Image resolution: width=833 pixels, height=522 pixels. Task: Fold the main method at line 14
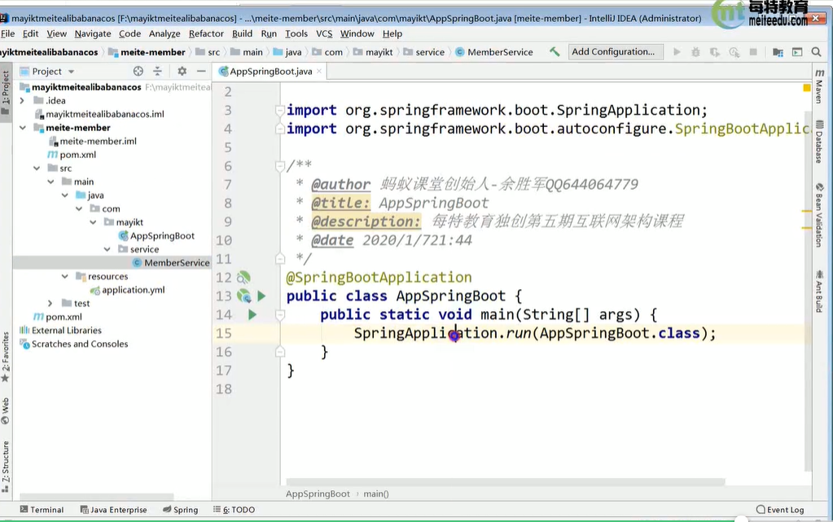click(x=280, y=315)
